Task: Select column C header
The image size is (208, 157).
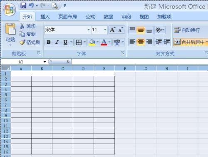Action: pyautogui.click(x=62, y=69)
